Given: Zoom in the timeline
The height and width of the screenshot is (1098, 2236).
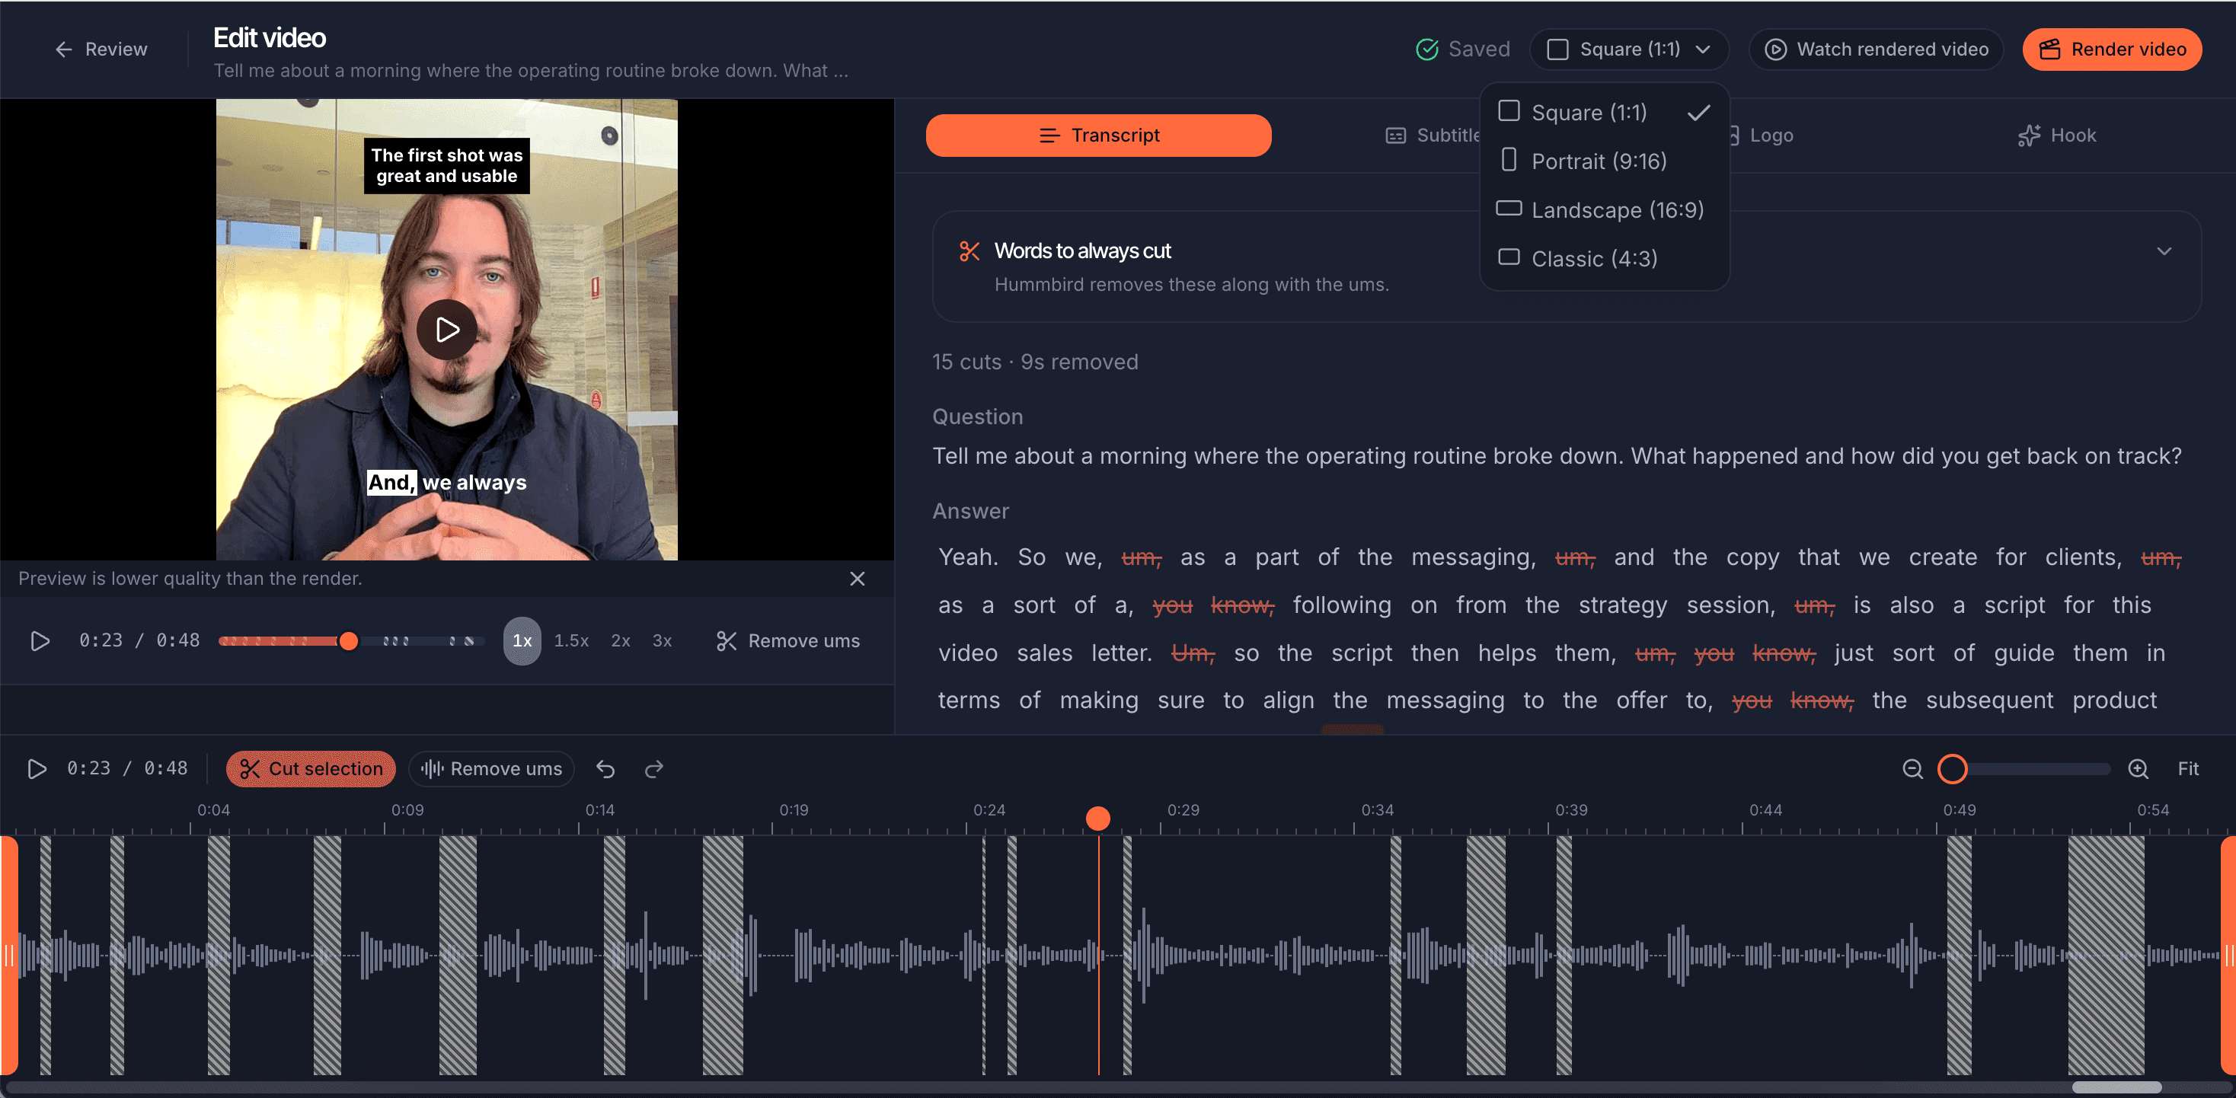Looking at the screenshot, I should [2138, 769].
